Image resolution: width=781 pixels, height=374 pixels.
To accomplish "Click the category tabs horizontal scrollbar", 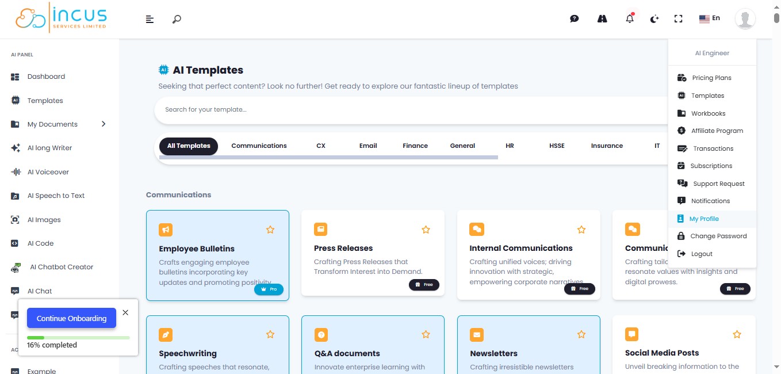I will pos(328,158).
